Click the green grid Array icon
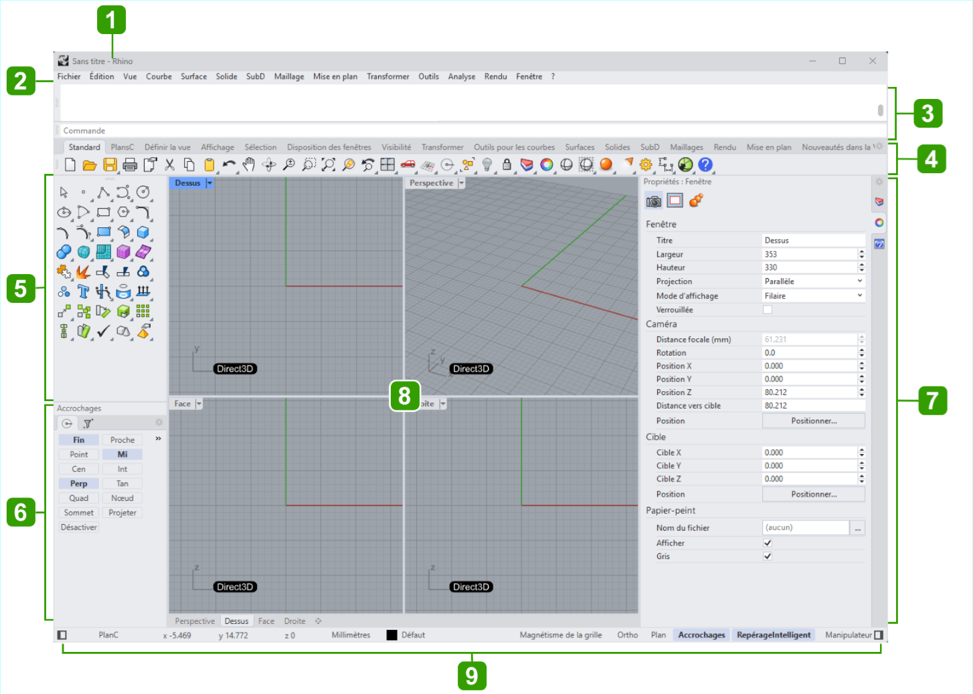 (143, 311)
